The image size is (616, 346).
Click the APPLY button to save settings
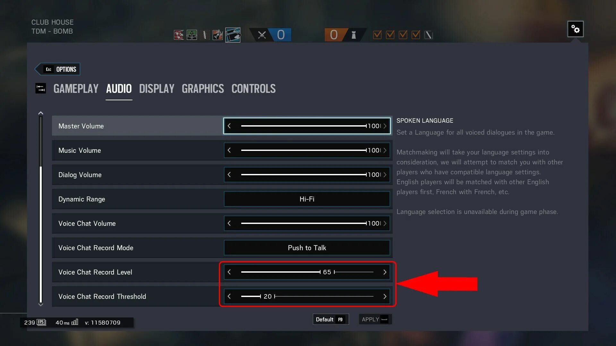pos(373,319)
